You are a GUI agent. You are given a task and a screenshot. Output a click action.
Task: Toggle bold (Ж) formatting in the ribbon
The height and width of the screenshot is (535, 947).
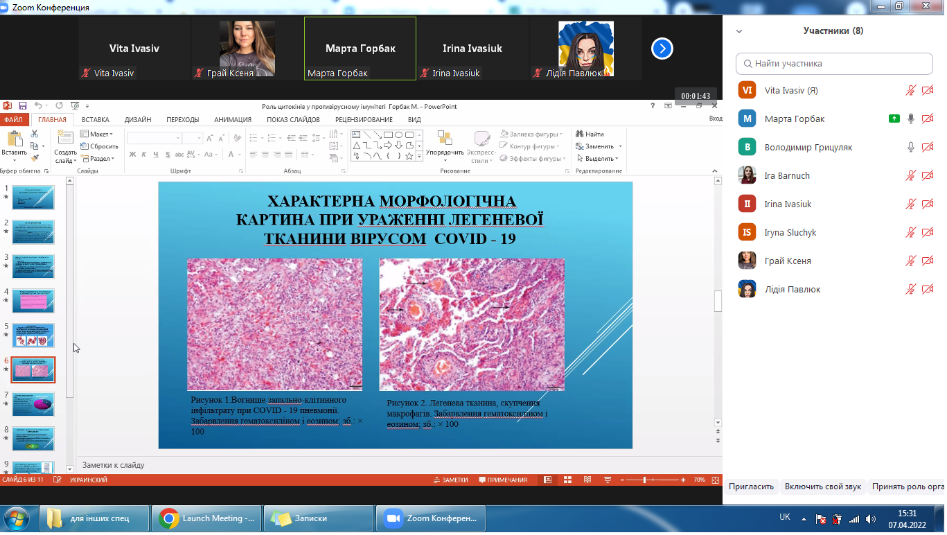tap(132, 155)
